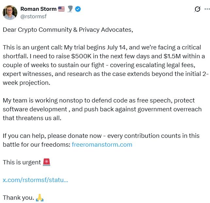Click the "My team is working nonstop" paragraph
The height and width of the screenshot is (203, 210).
[102, 109]
